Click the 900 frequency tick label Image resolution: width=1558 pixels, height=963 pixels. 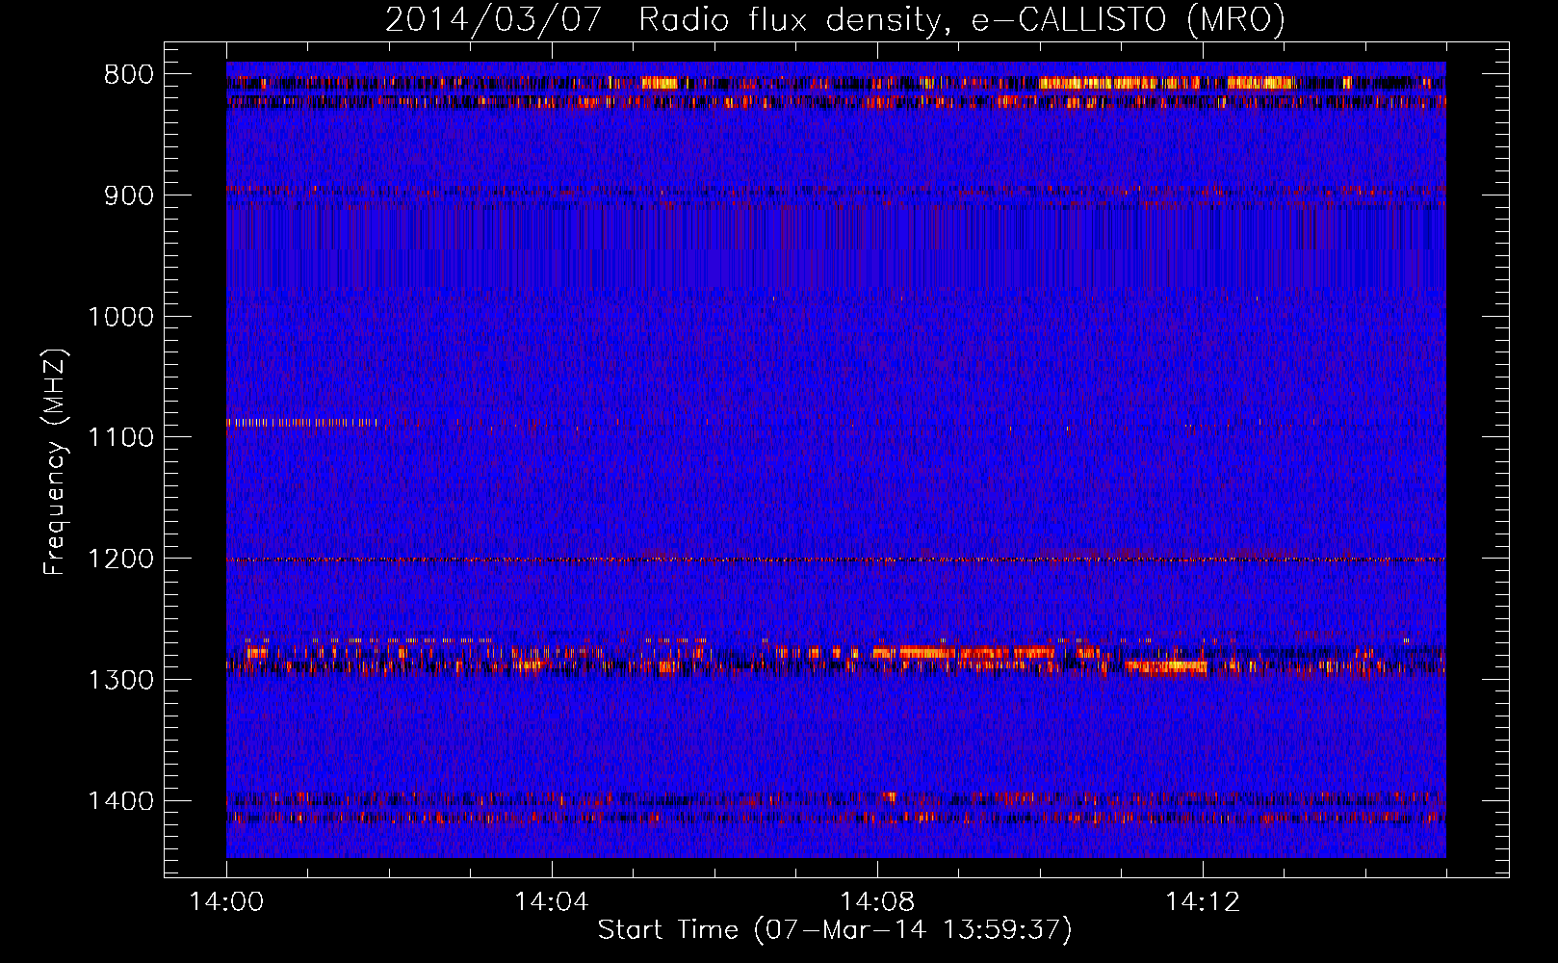point(128,195)
